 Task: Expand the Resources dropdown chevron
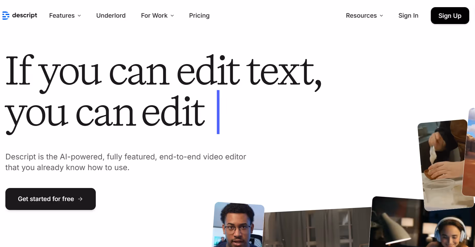coord(381,16)
